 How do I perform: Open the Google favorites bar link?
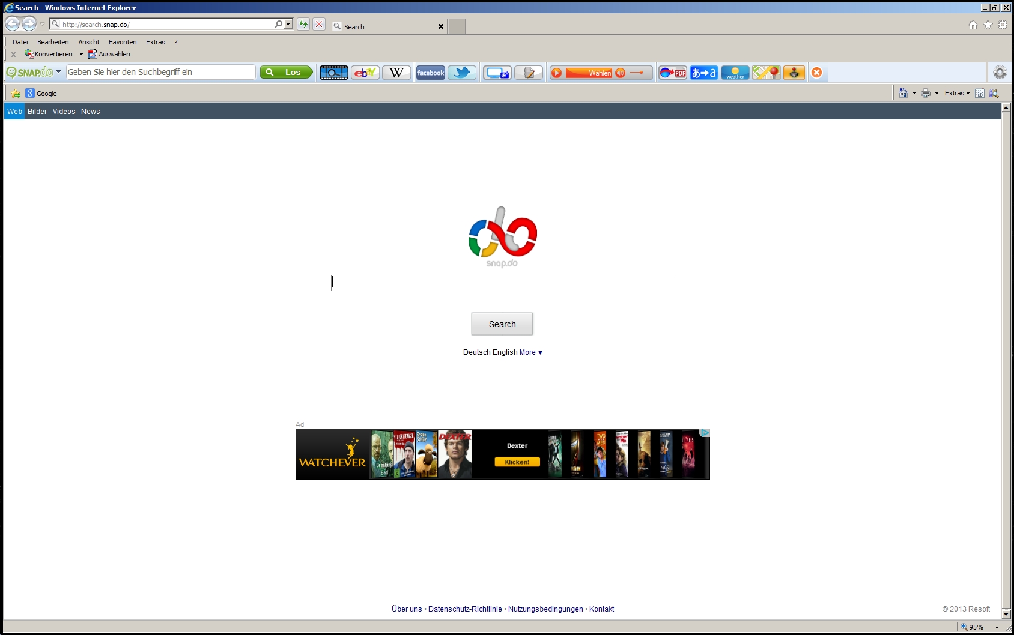(41, 93)
